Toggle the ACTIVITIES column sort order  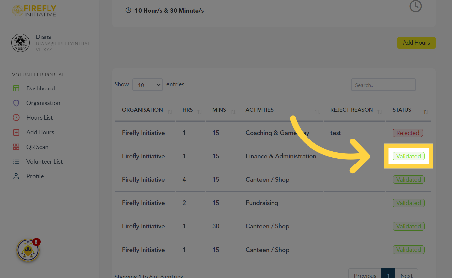317,111
